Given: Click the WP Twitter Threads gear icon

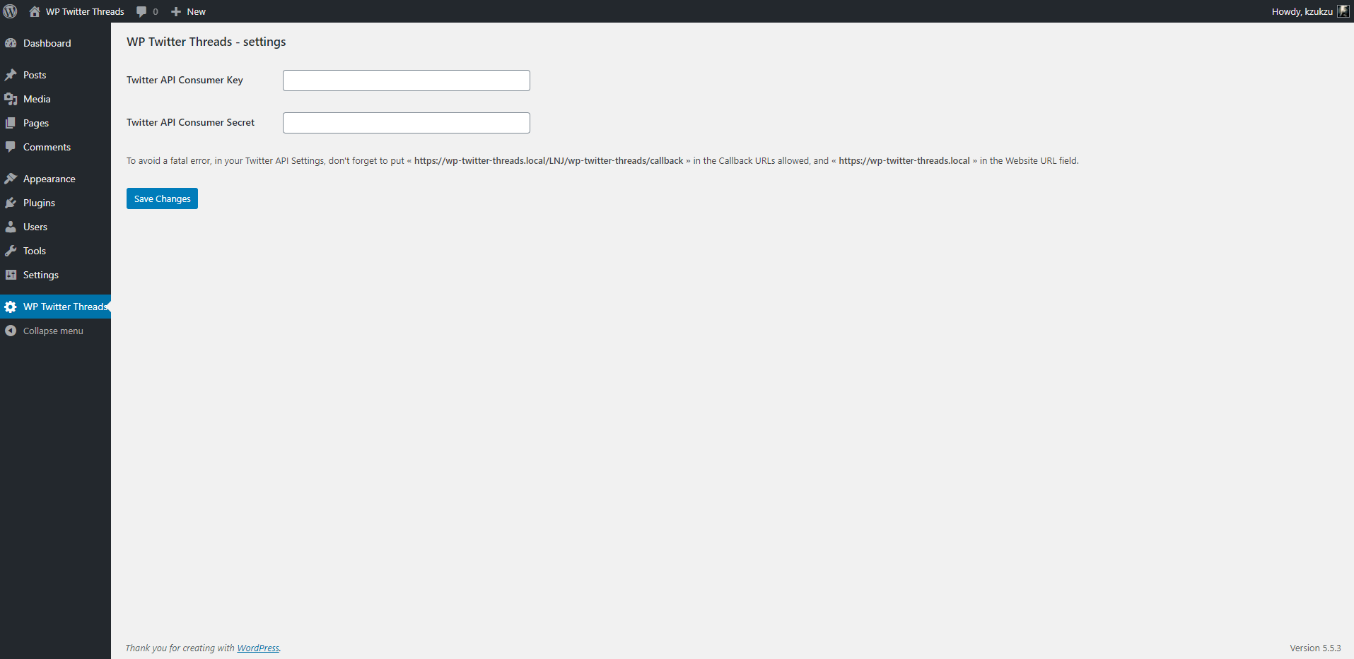Looking at the screenshot, I should click(x=11, y=307).
